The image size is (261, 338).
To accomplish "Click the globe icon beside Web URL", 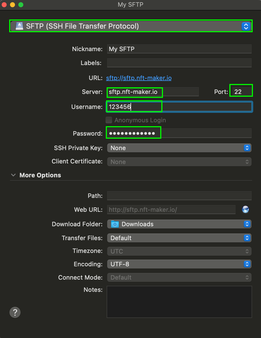I will tap(245, 210).
